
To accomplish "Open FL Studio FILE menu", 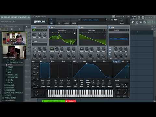I will 2,17.
